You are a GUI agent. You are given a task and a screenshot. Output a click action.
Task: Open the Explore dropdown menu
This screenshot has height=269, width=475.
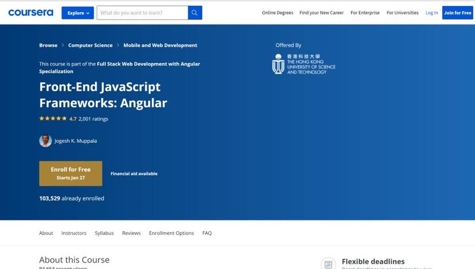click(x=78, y=13)
